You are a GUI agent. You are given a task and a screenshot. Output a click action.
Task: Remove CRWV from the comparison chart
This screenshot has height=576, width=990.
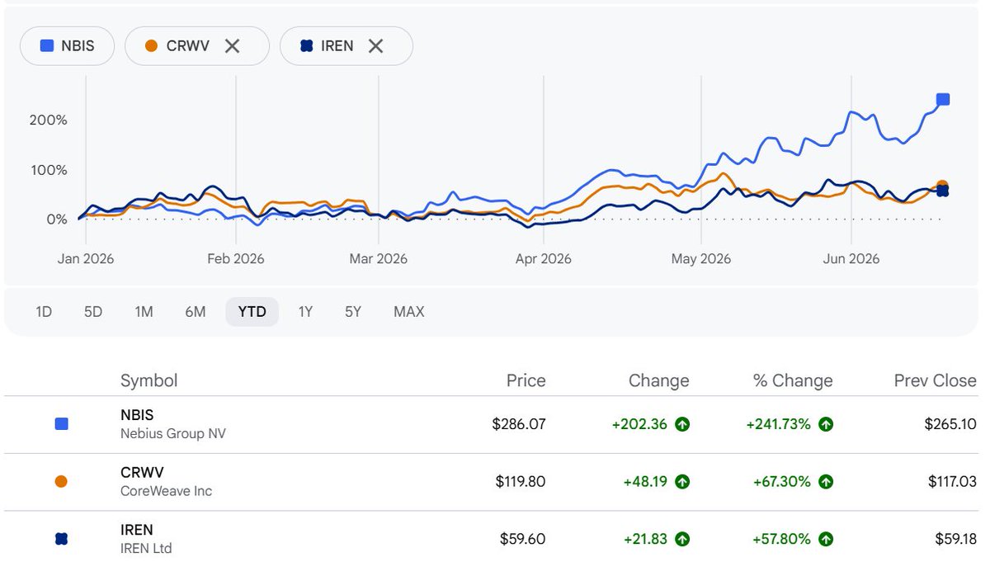tap(233, 45)
